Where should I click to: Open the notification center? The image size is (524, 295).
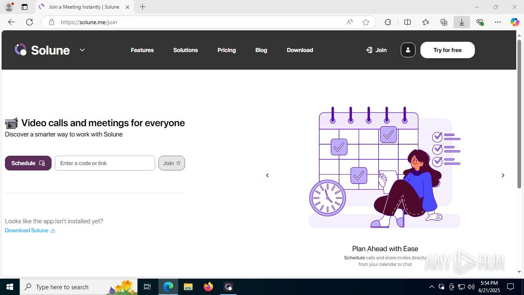coord(511,287)
